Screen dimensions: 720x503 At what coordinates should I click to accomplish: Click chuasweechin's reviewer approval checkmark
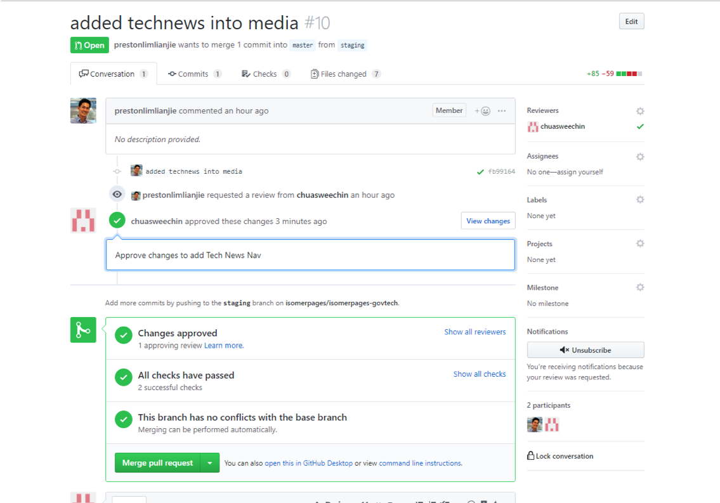click(x=640, y=127)
